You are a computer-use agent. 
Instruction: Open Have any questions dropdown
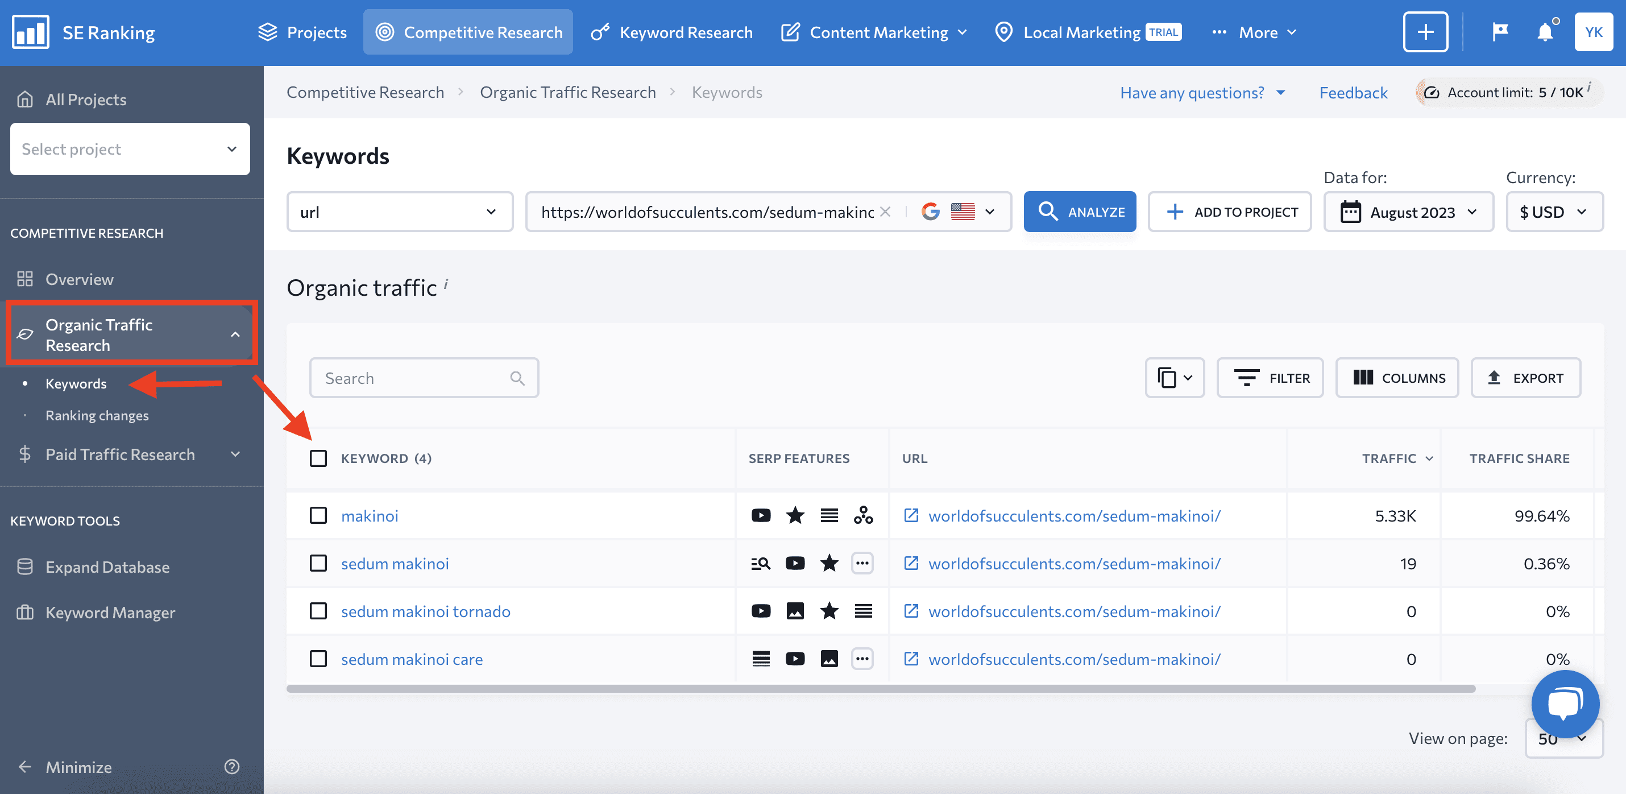pyautogui.click(x=1203, y=92)
